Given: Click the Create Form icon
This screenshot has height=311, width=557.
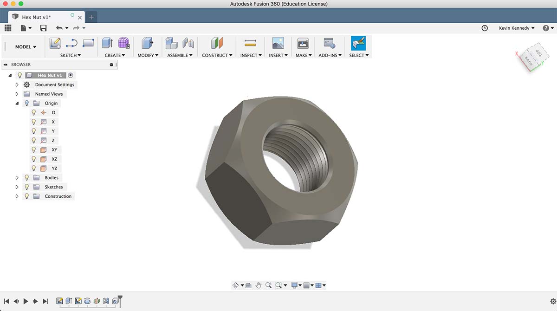Looking at the screenshot, I should point(123,43).
